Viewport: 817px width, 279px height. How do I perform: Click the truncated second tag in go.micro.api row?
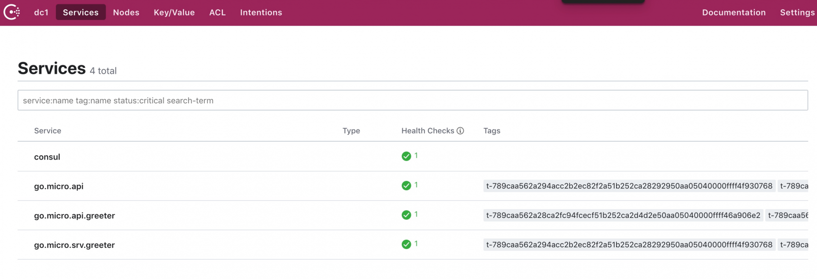(x=793, y=186)
